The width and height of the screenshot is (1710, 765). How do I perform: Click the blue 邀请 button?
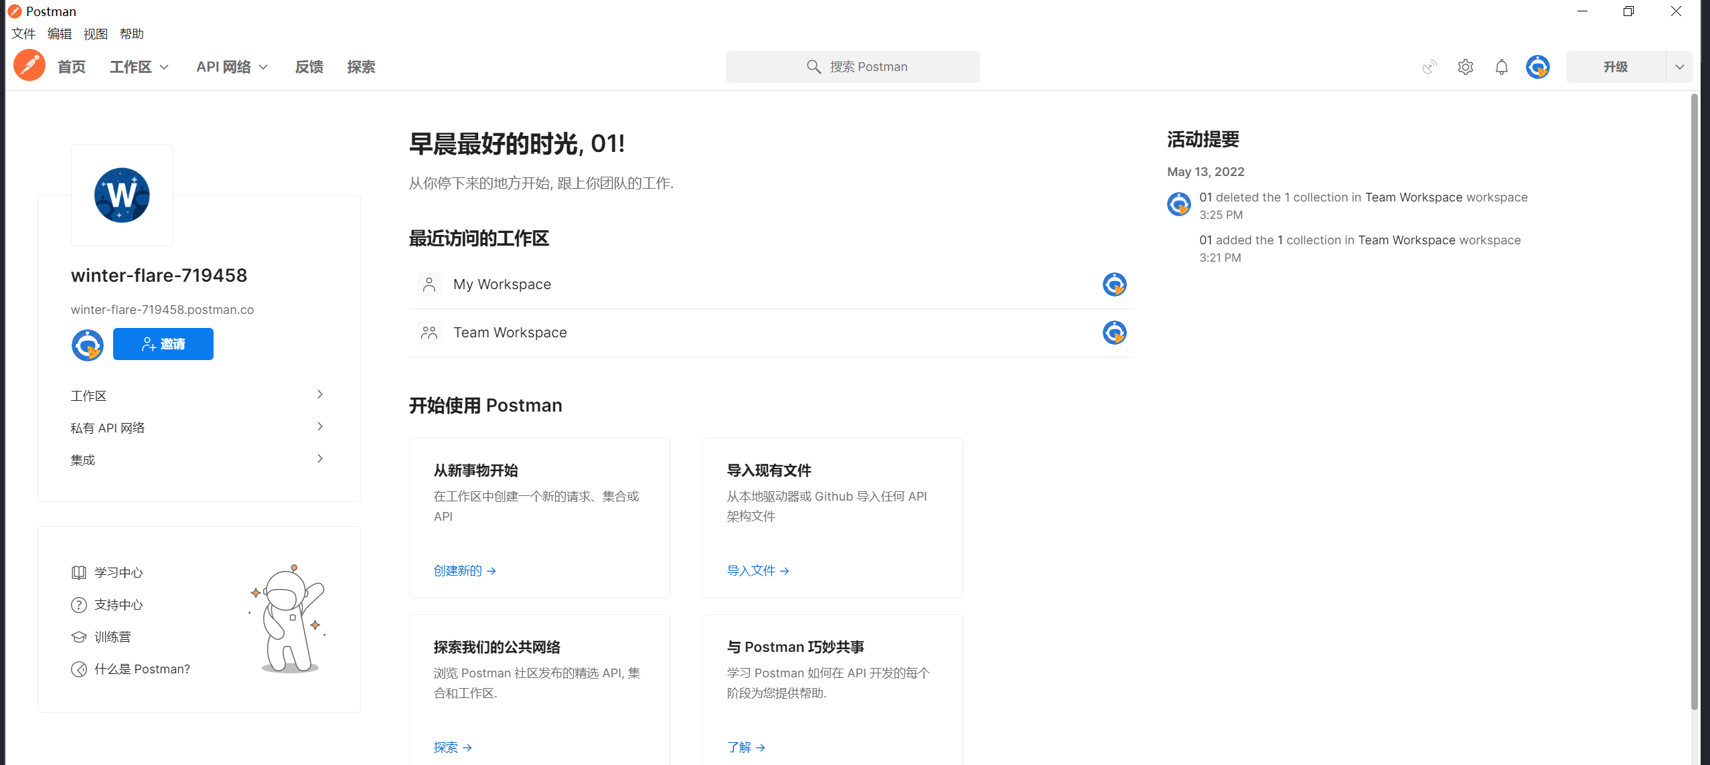tap(163, 344)
